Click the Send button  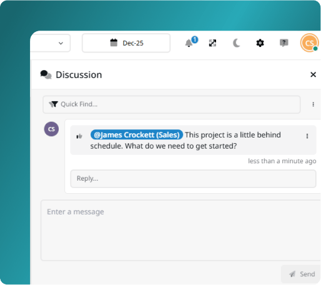click(301, 274)
